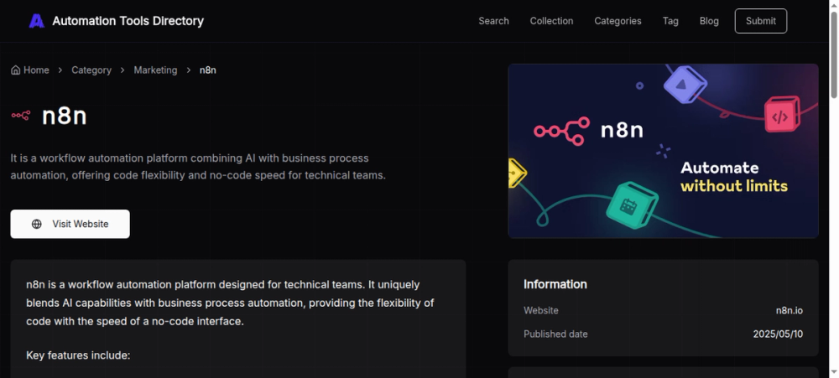Open Automation Tools Directory home title
This screenshot has width=839, height=378.
[x=128, y=21]
